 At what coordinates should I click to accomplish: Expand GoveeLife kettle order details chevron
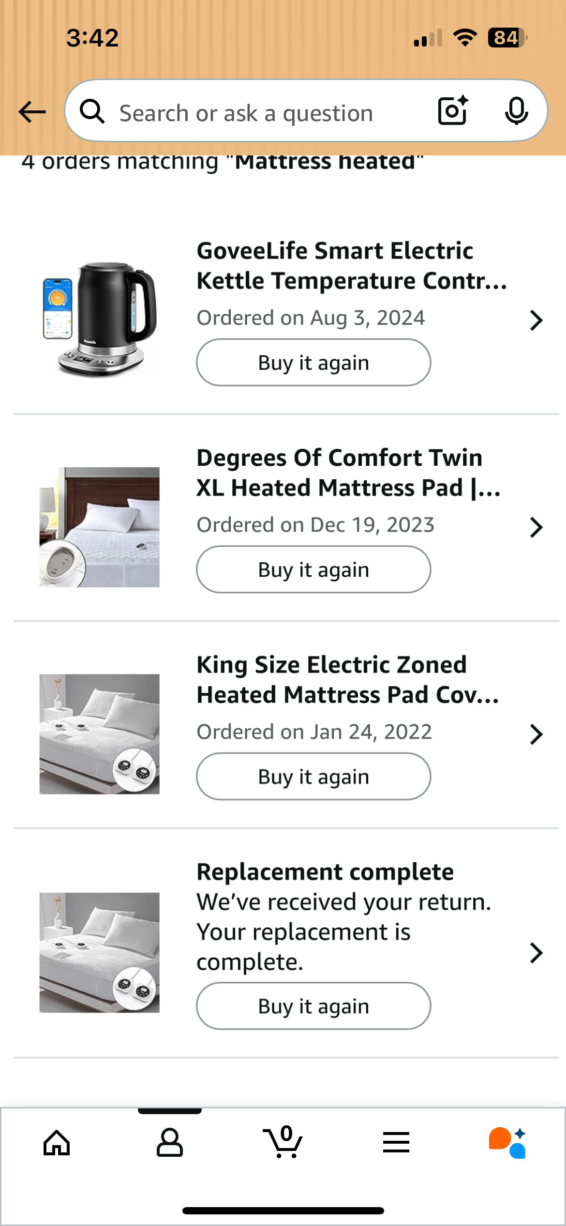click(536, 320)
